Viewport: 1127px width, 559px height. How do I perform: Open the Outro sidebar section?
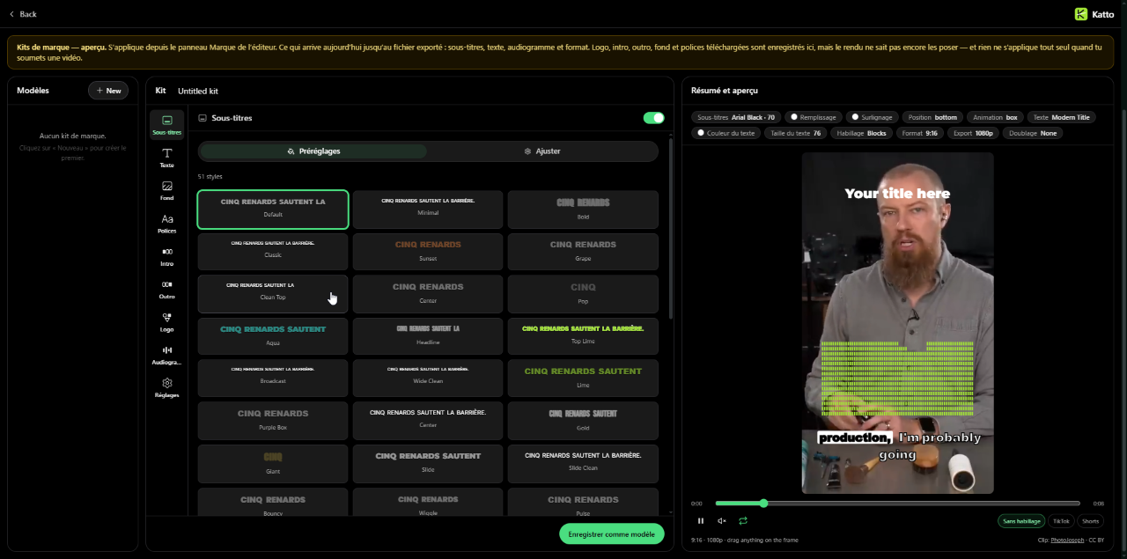coord(166,289)
